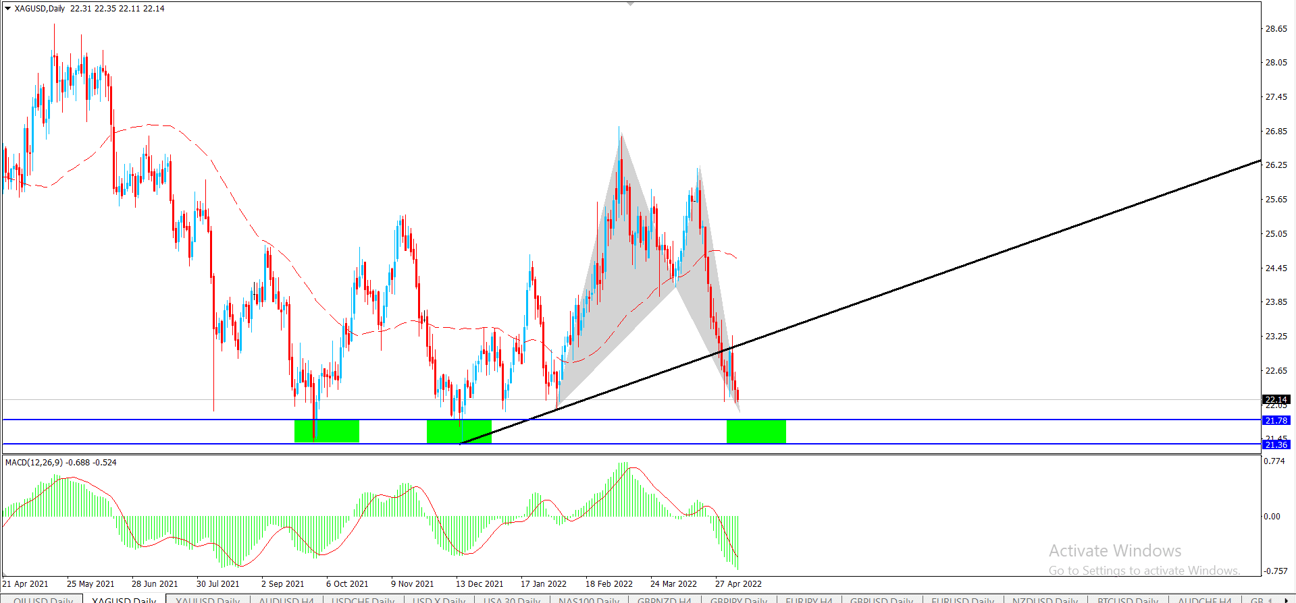Click the dropdown arrow beside XAGUSD,Daily
Viewport: 1296px width, 603px height.
pyautogui.click(x=7, y=9)
